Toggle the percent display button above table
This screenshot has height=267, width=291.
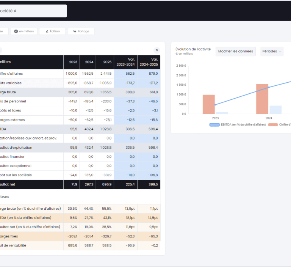tap(157, 50)
